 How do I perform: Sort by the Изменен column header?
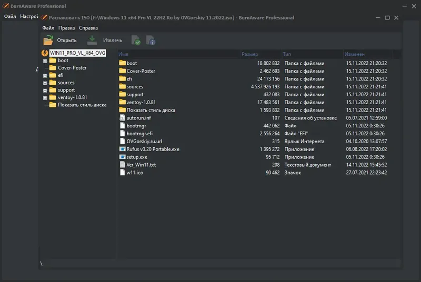click(368, 54)
